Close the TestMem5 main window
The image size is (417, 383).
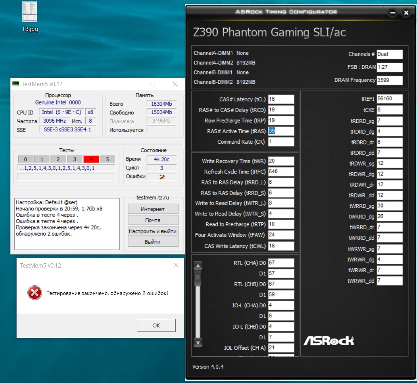[x=175, y=84]
